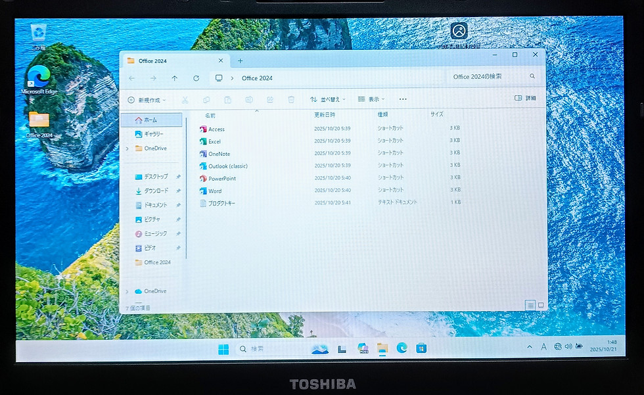Click the Rename icon in toolbar
The width and height of the screenshot is (644, 395).
click(x=249, y=100)
